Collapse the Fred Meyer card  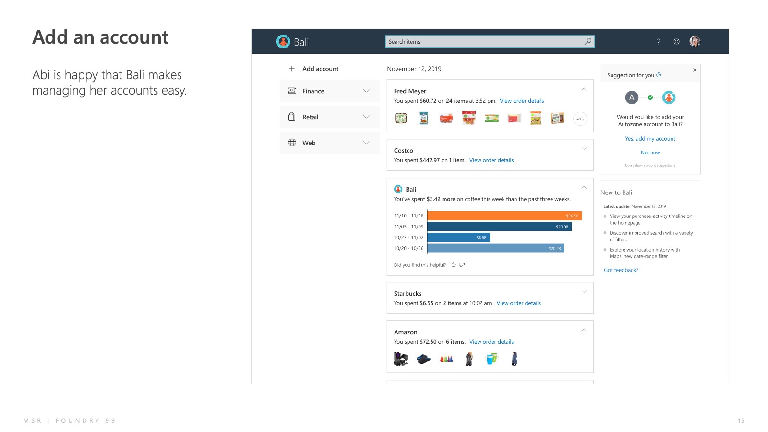coord(584,89)
